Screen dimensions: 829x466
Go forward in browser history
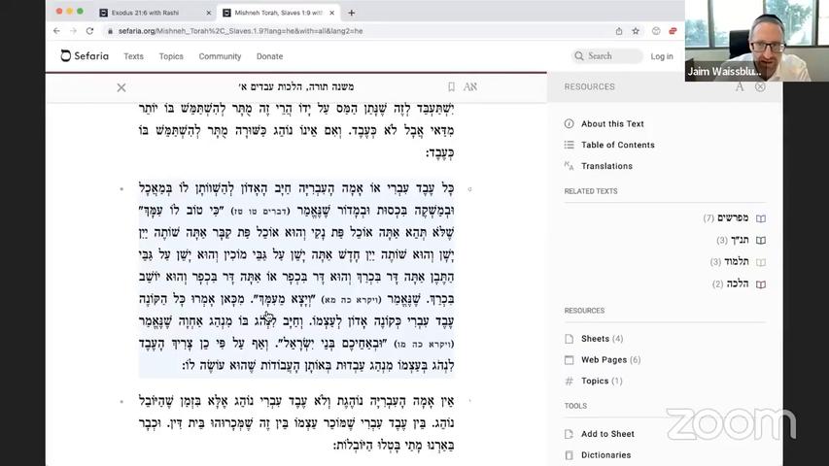[x=73, y=31]
